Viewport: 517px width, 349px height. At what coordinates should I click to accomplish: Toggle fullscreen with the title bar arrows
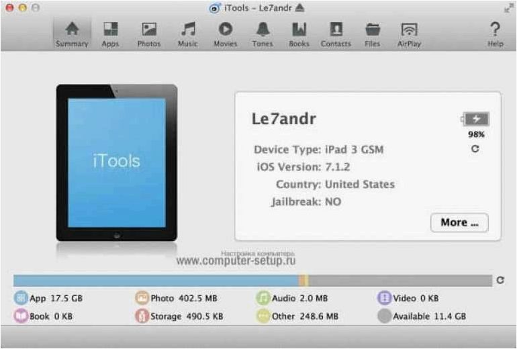point(508,8)
